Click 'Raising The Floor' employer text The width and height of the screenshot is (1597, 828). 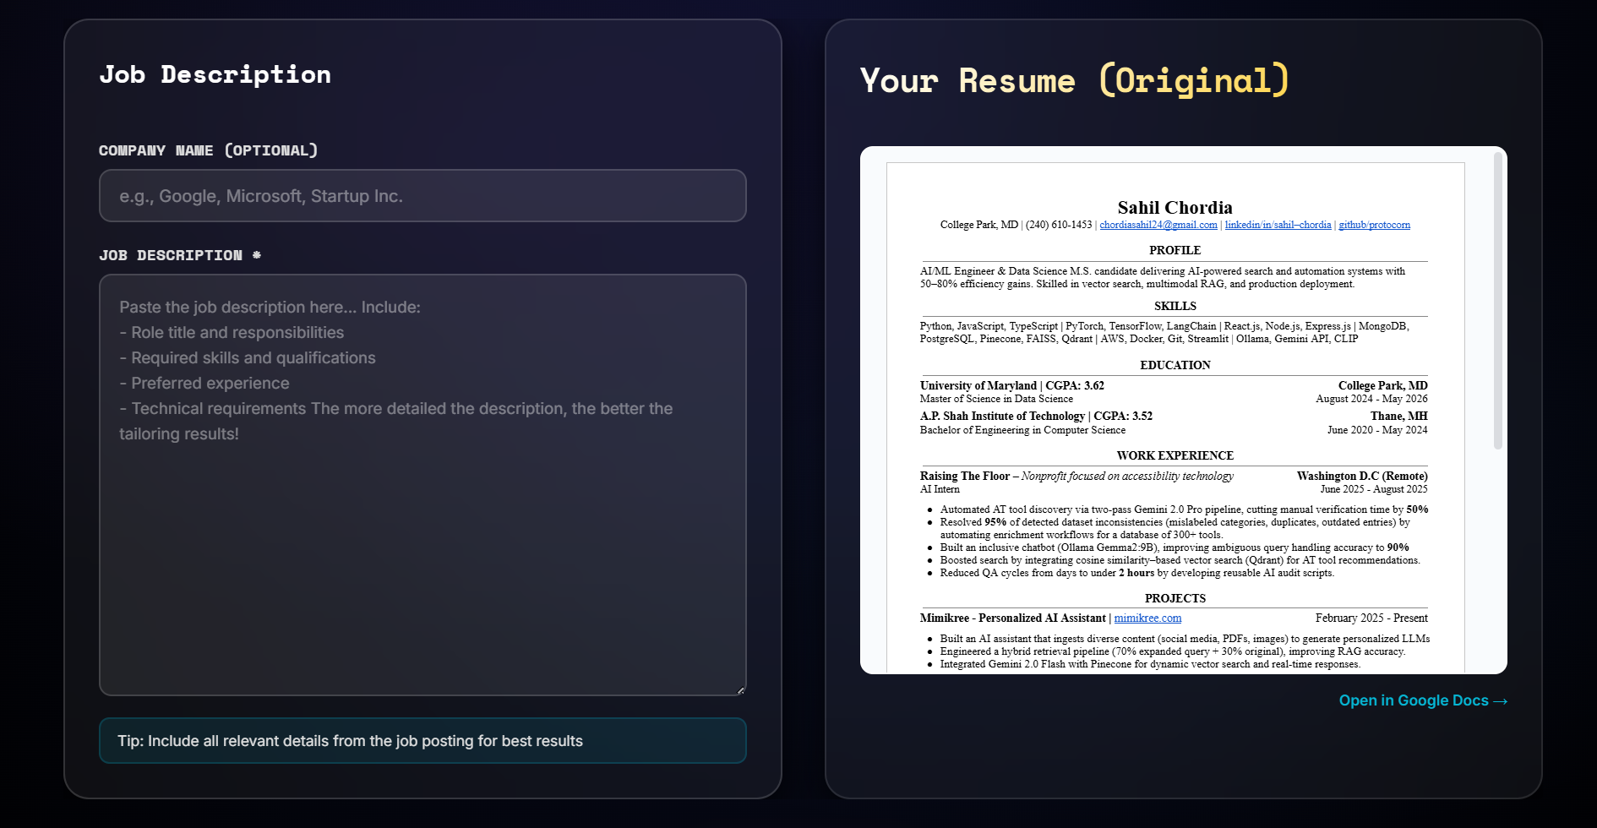click(x=965, y=477)
